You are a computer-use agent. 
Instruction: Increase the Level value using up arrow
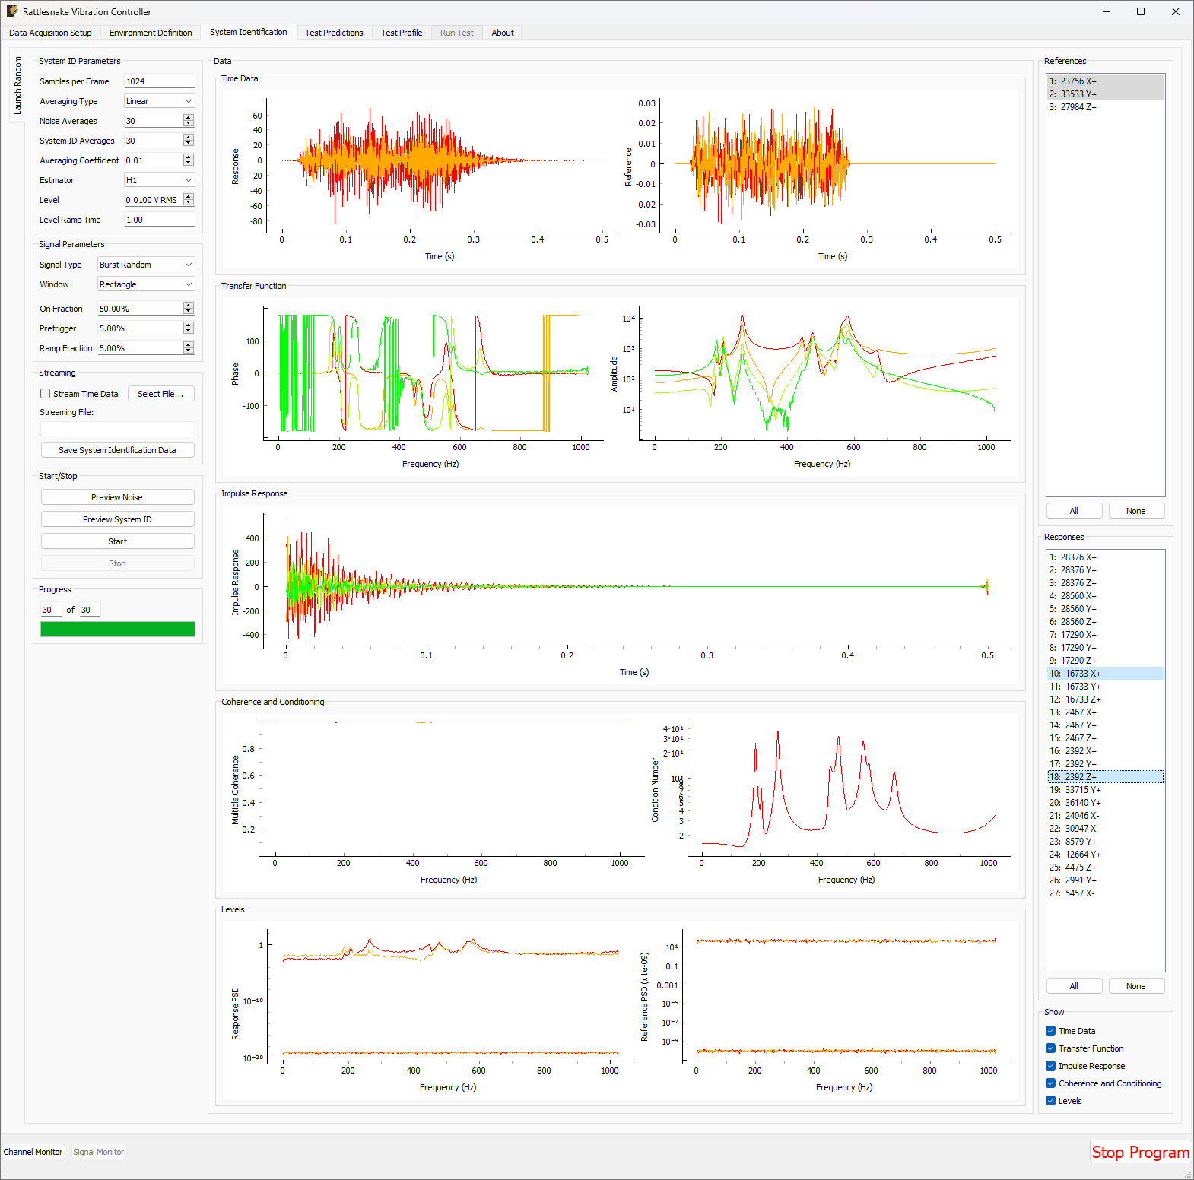tap(189, 197)
